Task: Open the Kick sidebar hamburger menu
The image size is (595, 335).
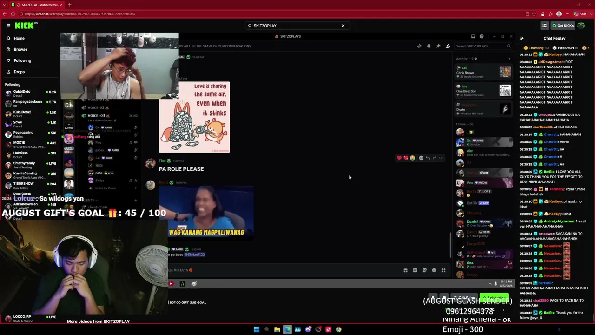Action: pos(8,26)
